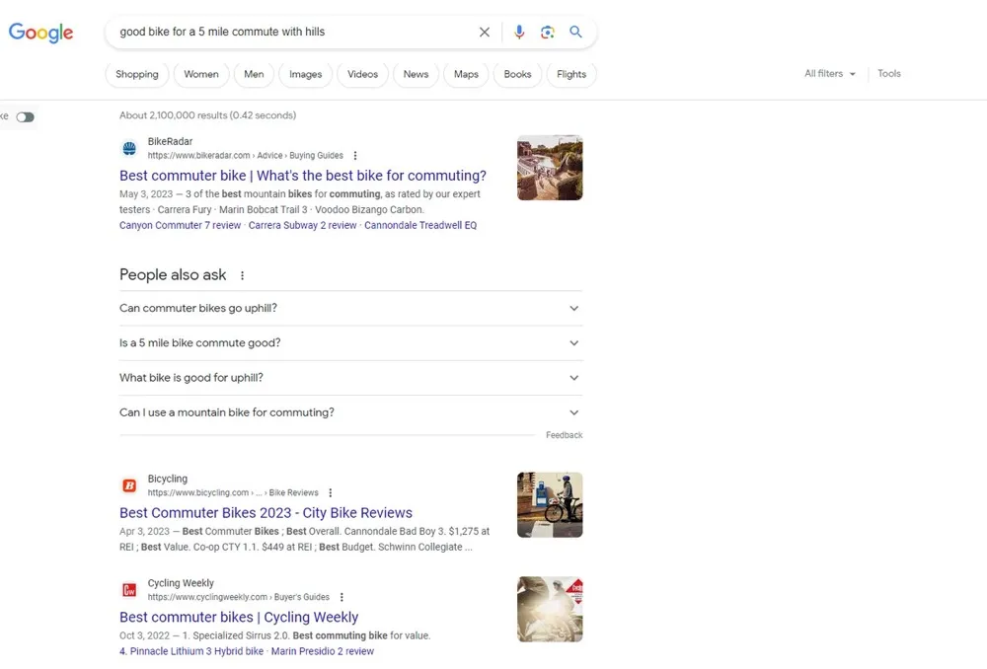Open the BikeRadar result thumbnail image
Image resolution: width=987 pixels, height=669 pixels.
coord(550,168)
